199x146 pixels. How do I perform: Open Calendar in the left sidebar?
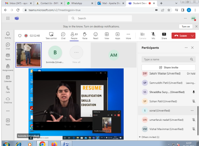(8, 78)
